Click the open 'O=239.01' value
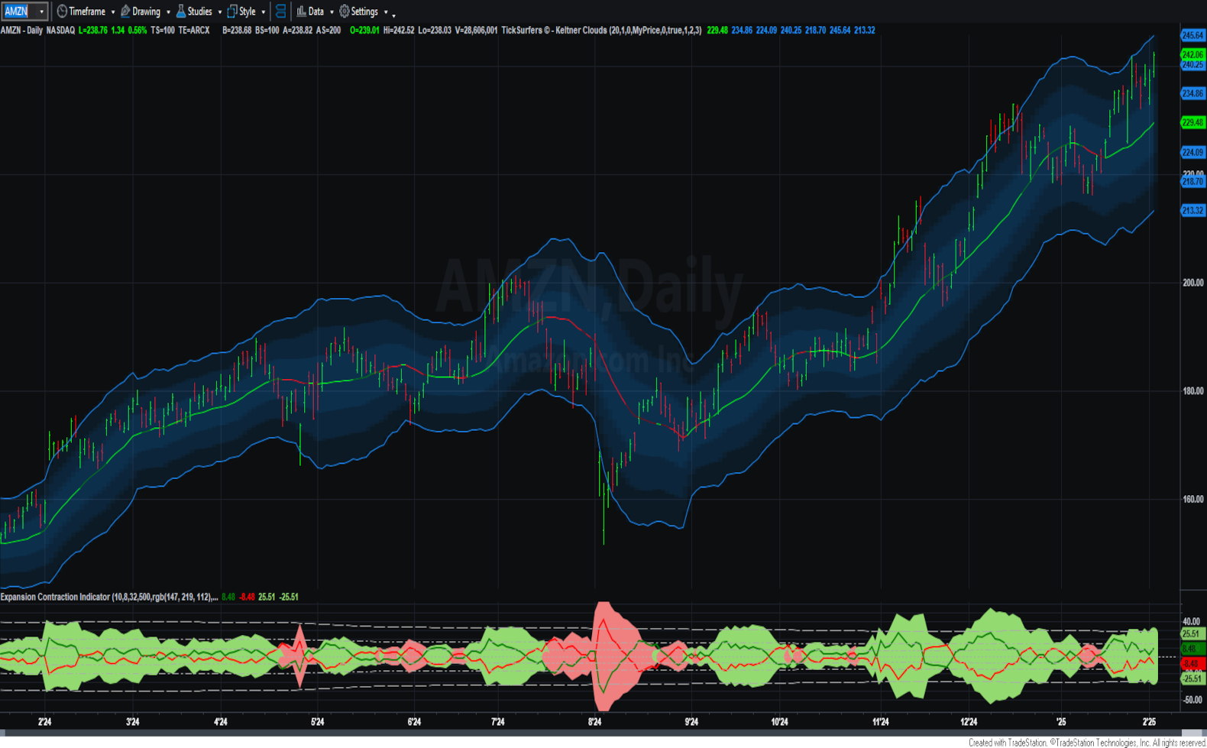The image size is (1207, 748). click(364, 31)
